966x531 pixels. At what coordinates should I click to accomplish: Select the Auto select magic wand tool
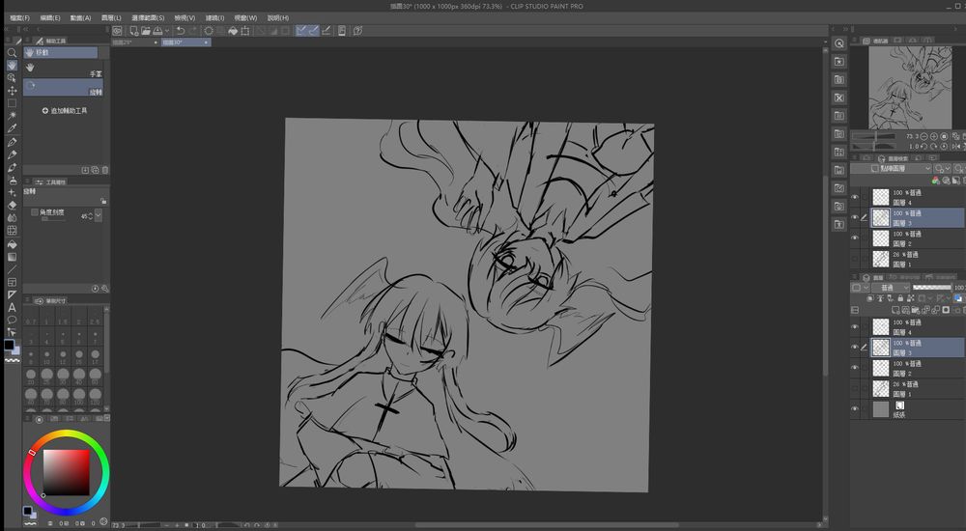point(12,116)
